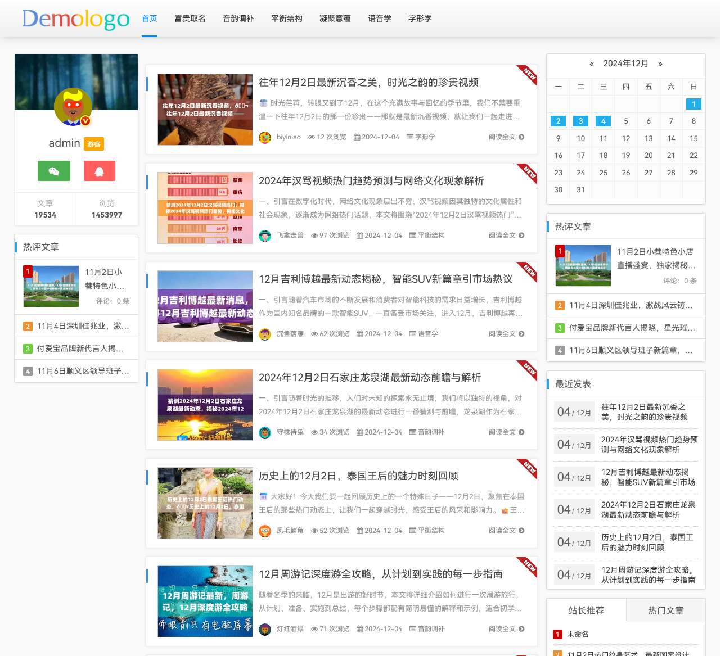The image size is (720, 656).
Task: Select date 1 highlighted in the calendar
Action: 694,104
